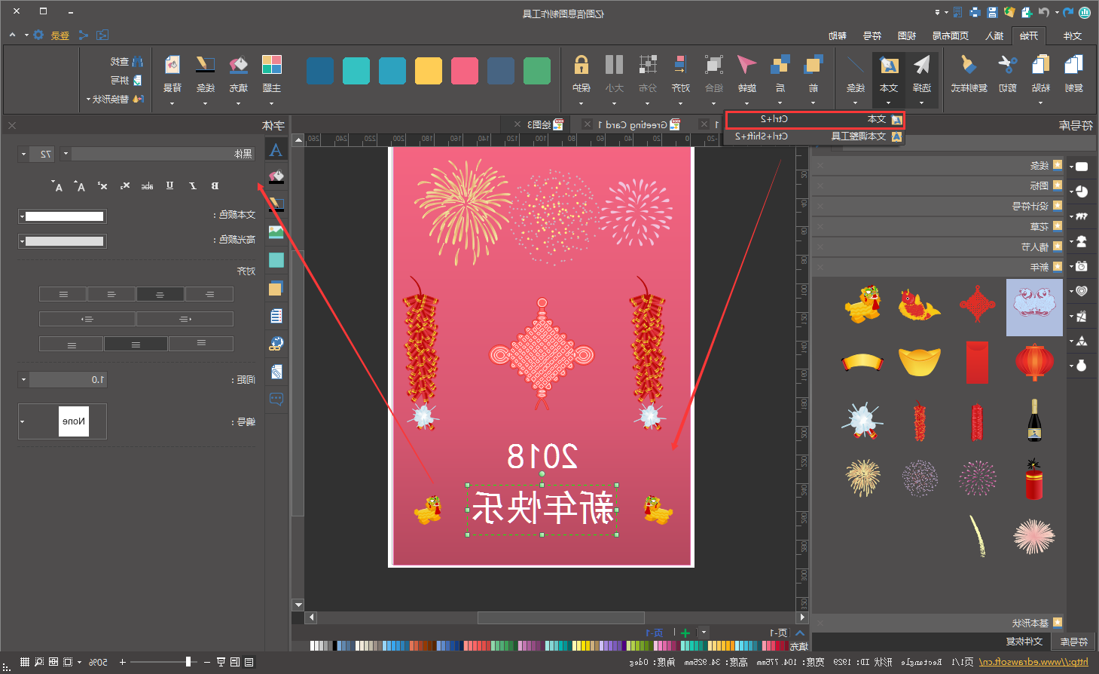Expand the 新年 library category
This screenshot has height=674, width=1099.
(x=938, y=267)
